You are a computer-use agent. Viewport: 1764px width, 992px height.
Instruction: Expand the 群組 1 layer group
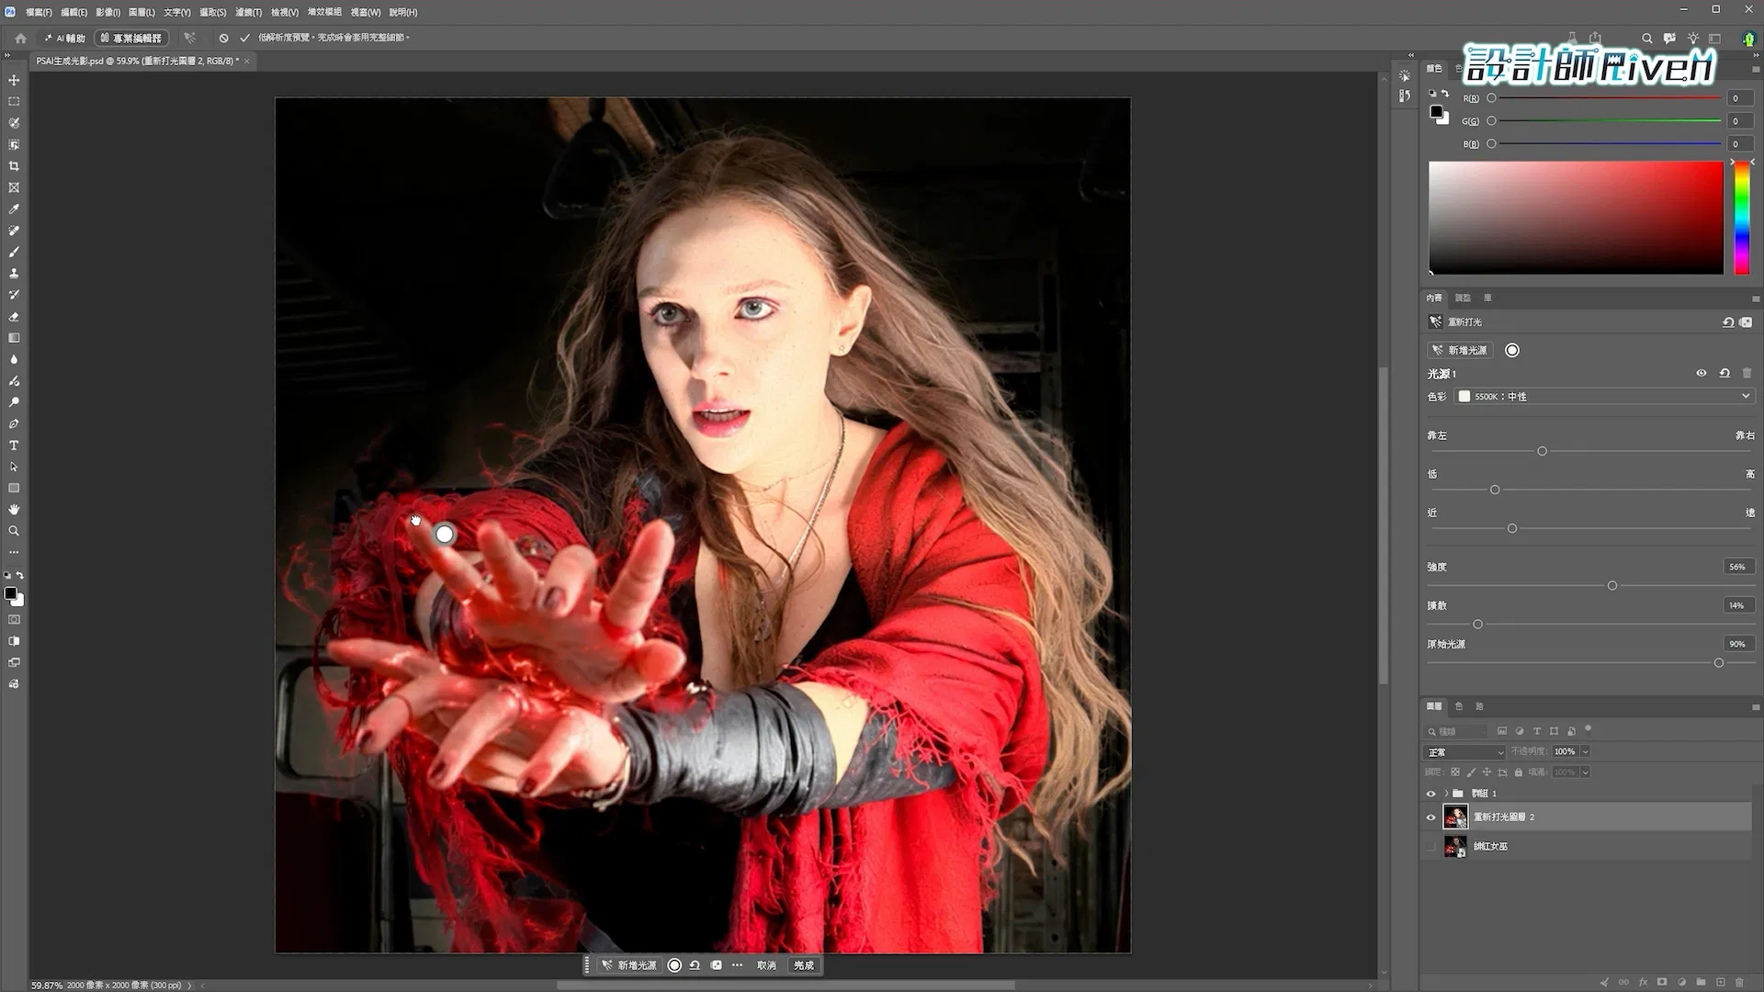[x=1446, y=794]
